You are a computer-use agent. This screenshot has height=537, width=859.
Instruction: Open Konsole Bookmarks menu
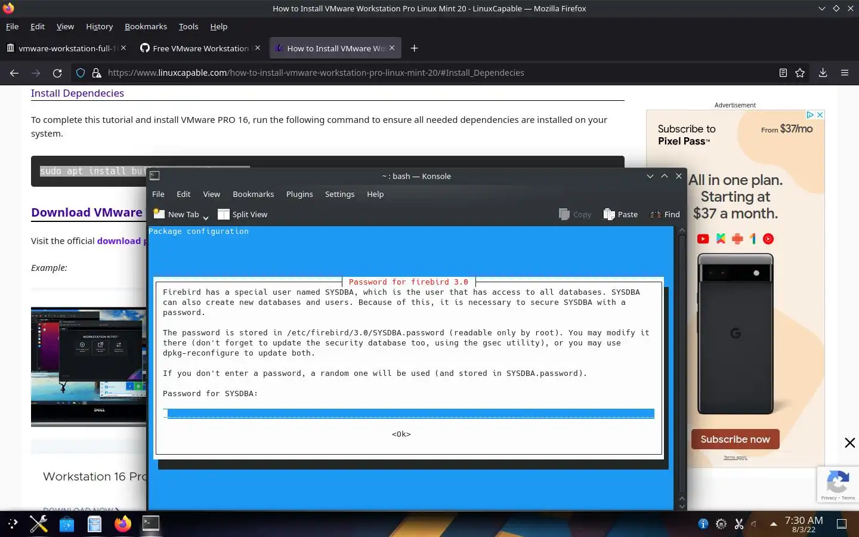point(254,194)
